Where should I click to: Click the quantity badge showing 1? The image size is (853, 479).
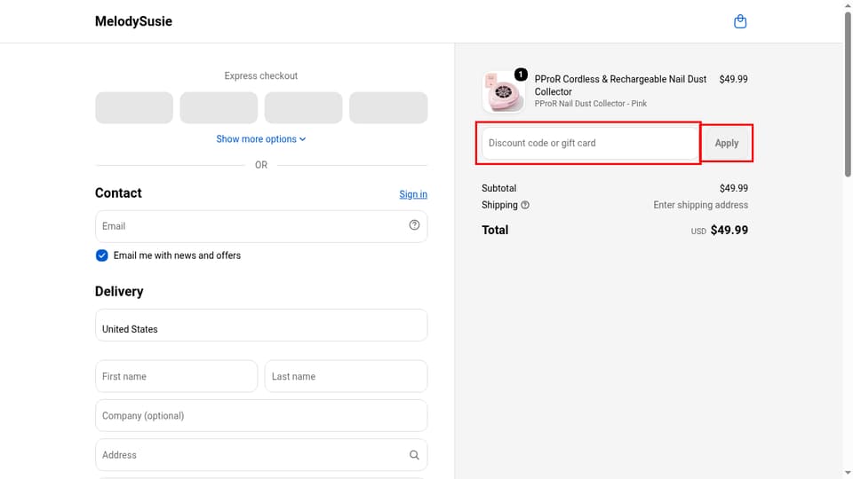[521, 75]
